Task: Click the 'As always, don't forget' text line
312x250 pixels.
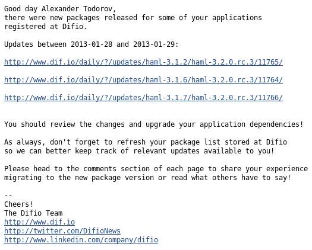Action: [x=146, y=142]
